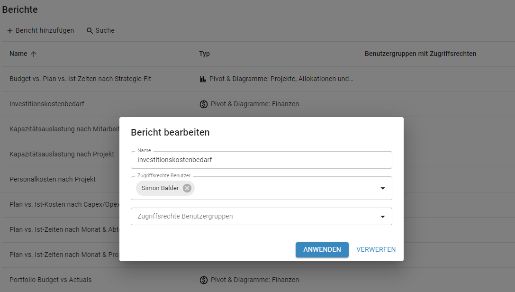Viewport: 515px width, 292px height.
Task: Open Suche search text
Action: (x=105, y=30)
